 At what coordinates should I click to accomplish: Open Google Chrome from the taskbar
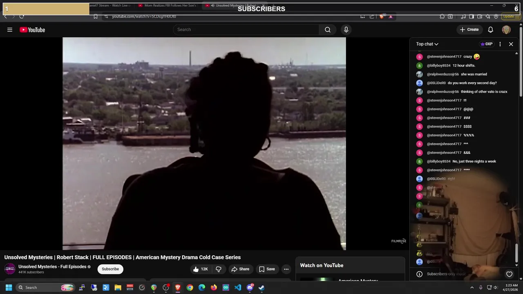tap(190, 287)
